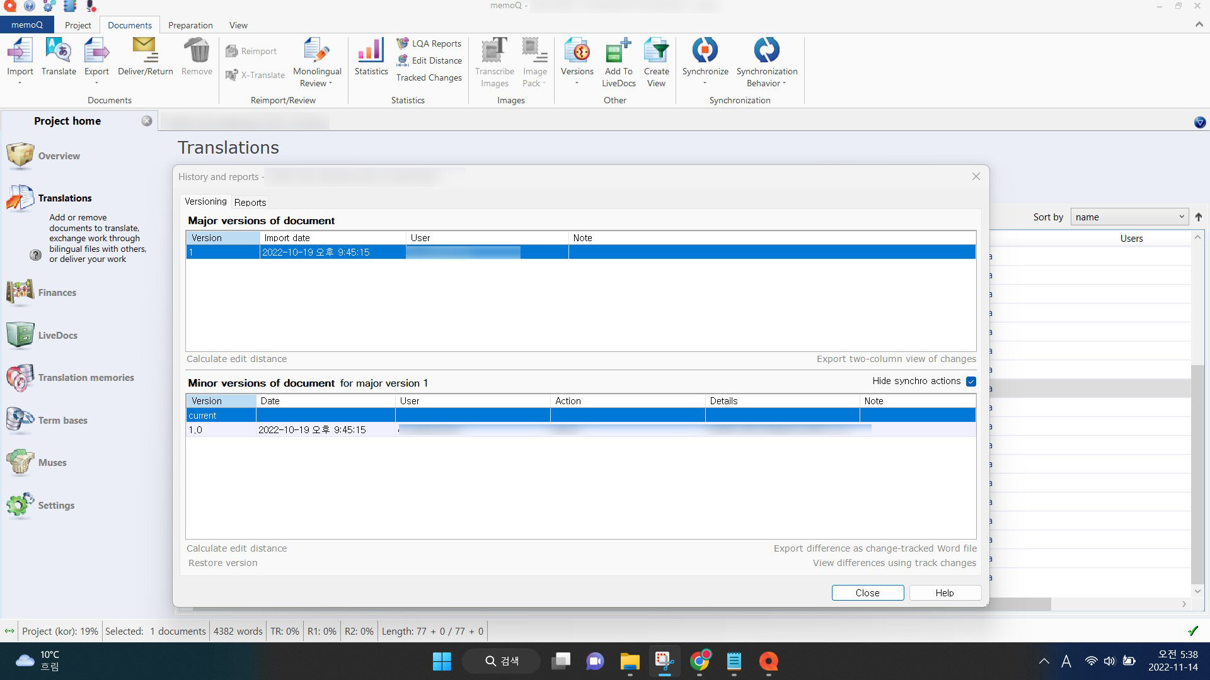
Task: Open Overview in Project home sidebar
Action: [x=44, y=156]
